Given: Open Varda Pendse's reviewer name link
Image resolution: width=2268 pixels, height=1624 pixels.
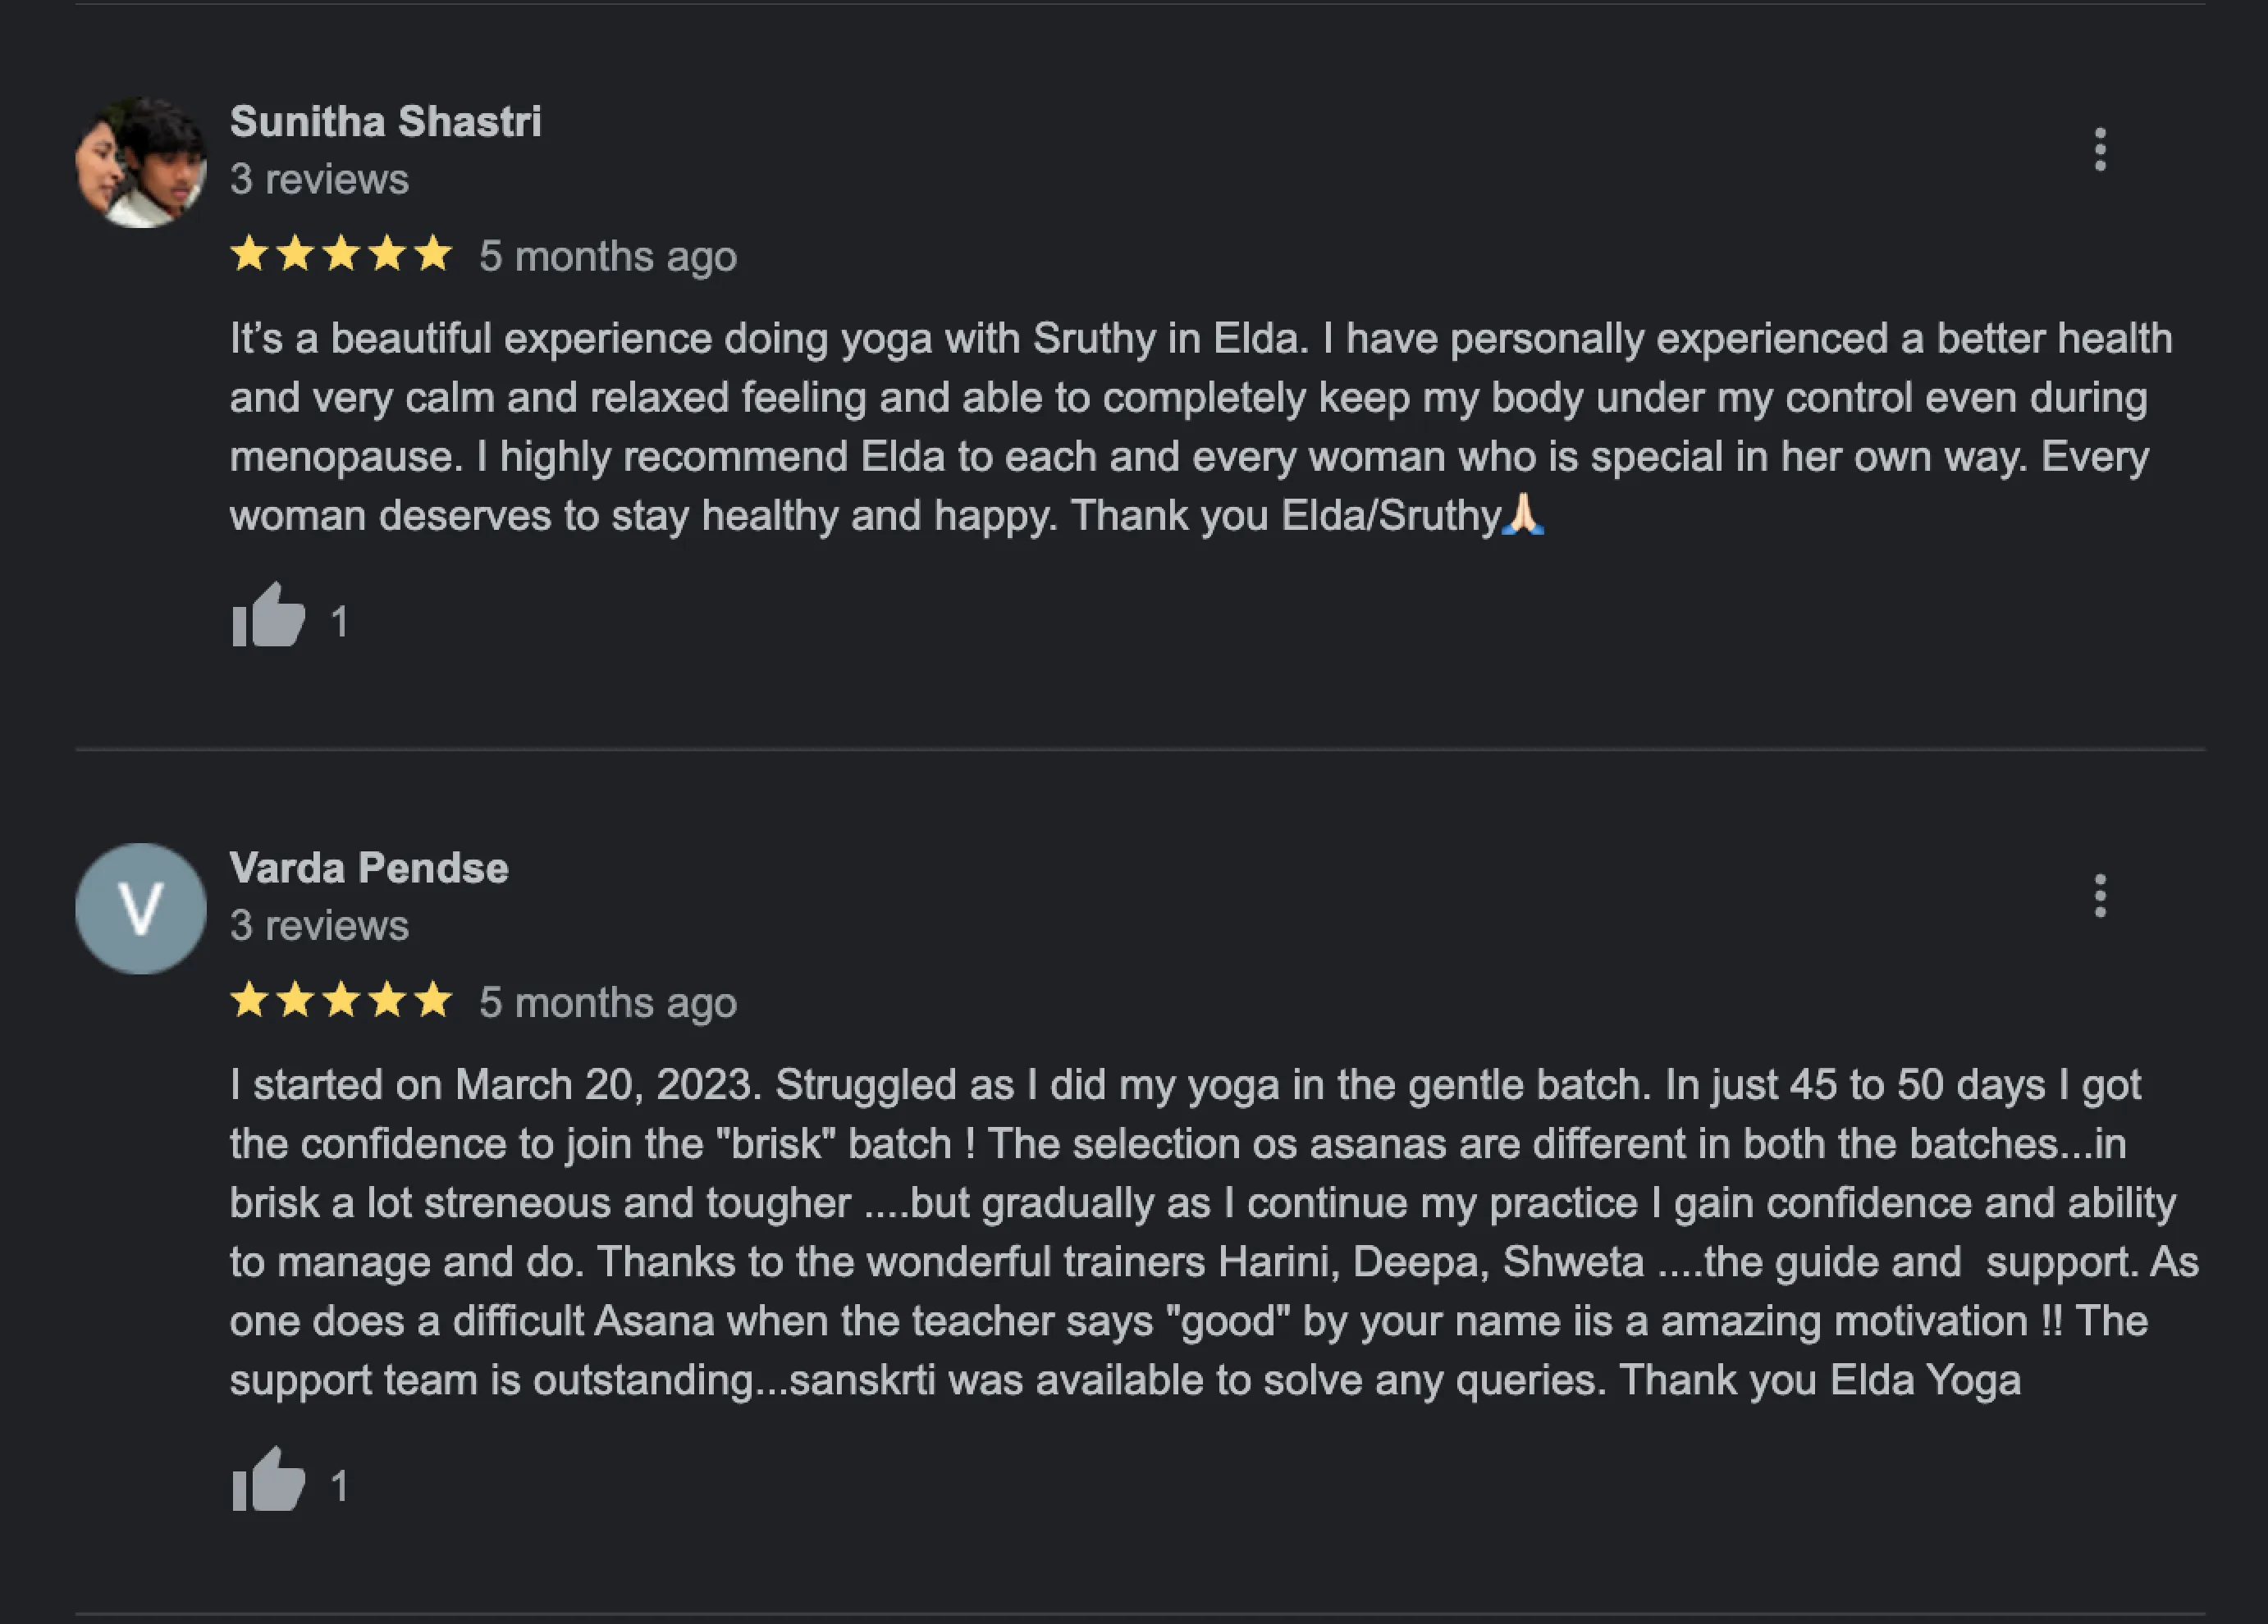Looking at the screenshot, I should pos(369,868).
